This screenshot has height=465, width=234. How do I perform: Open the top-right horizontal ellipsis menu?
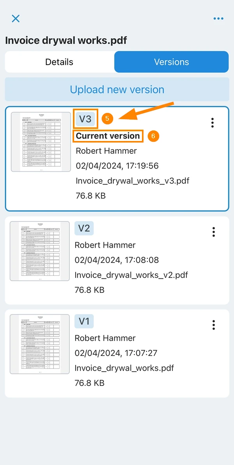click(218, 19)
